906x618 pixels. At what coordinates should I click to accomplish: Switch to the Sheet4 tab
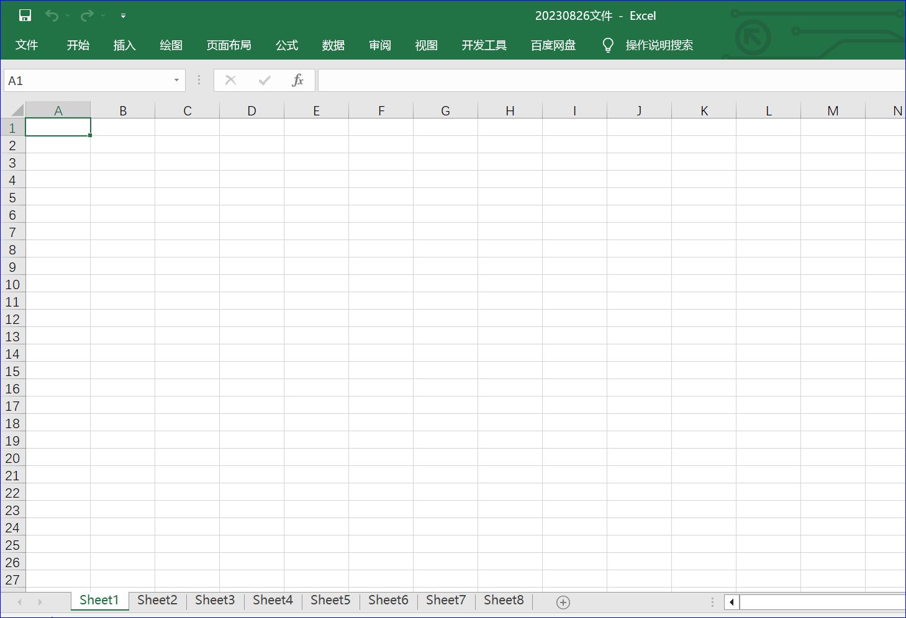click(273, 600)
